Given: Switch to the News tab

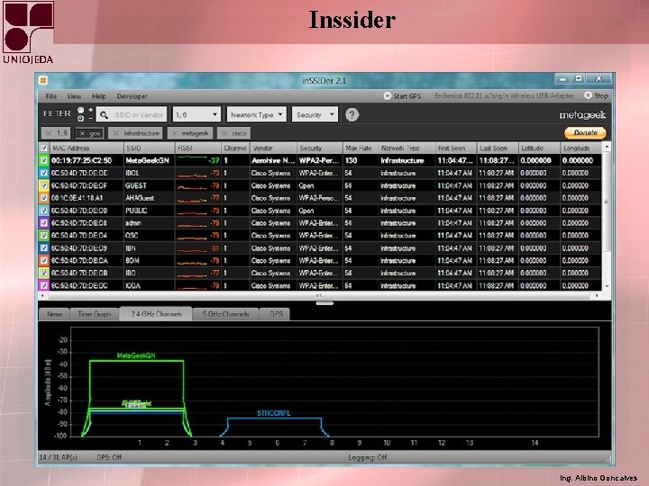Looking at the screenshot, I should [x=54, y=314].
